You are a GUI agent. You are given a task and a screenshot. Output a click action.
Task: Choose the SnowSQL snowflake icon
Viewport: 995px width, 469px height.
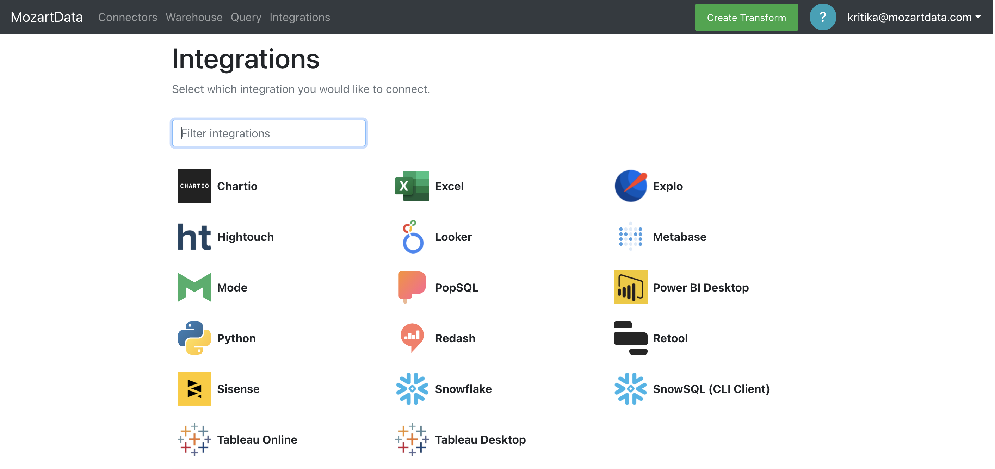tap(630, 389)
